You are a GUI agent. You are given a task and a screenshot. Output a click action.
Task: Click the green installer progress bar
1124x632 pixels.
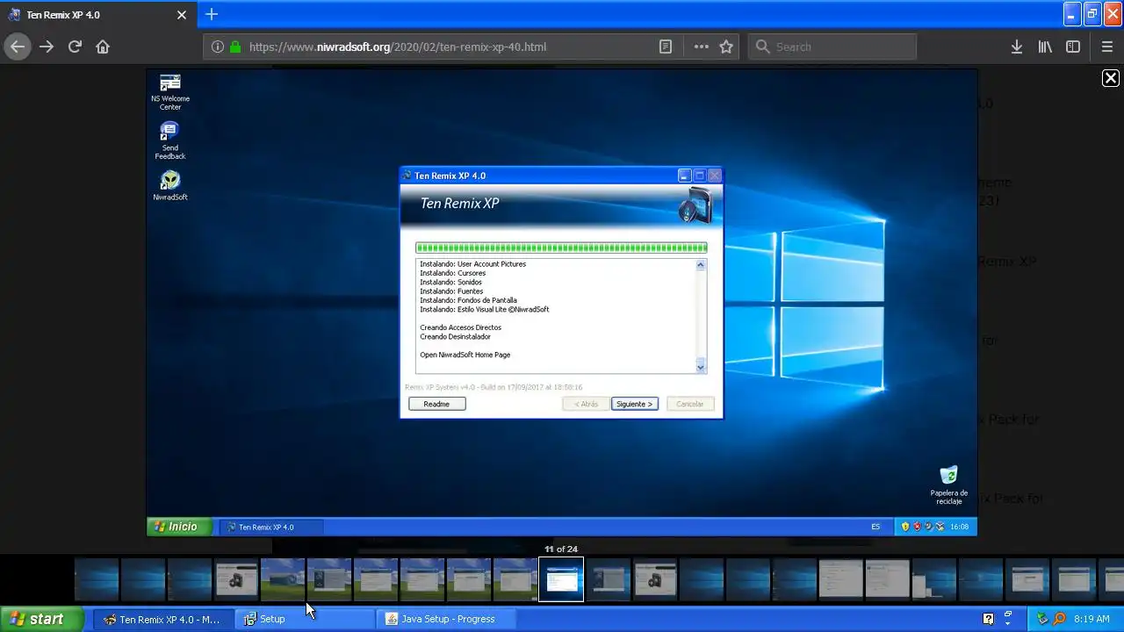point(561,248)
